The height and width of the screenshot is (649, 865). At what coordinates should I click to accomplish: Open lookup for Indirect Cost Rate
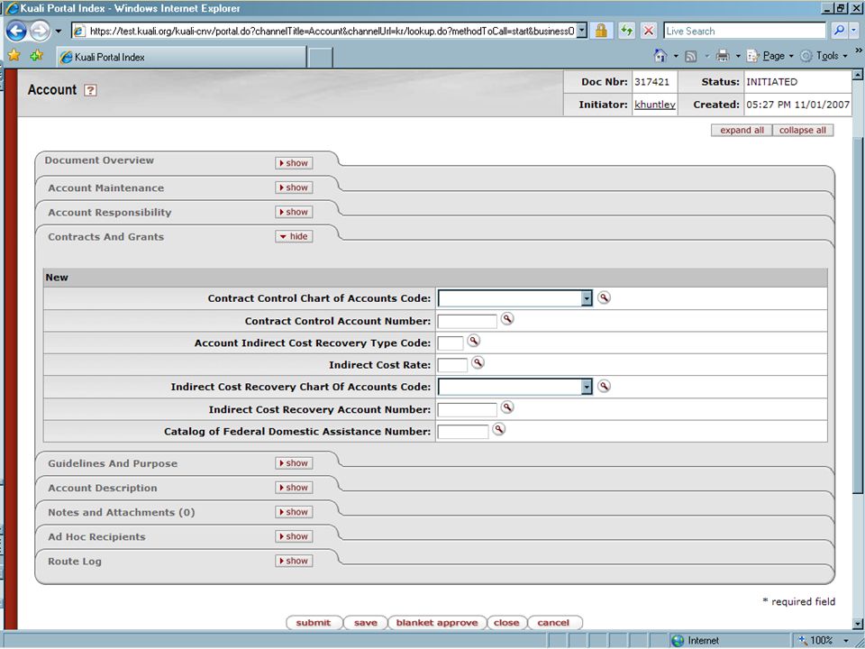pos(478,362)
